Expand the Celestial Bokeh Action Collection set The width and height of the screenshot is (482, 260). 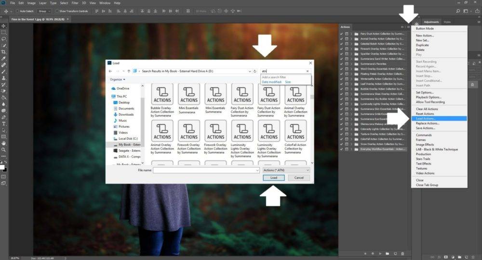point(351,44)
